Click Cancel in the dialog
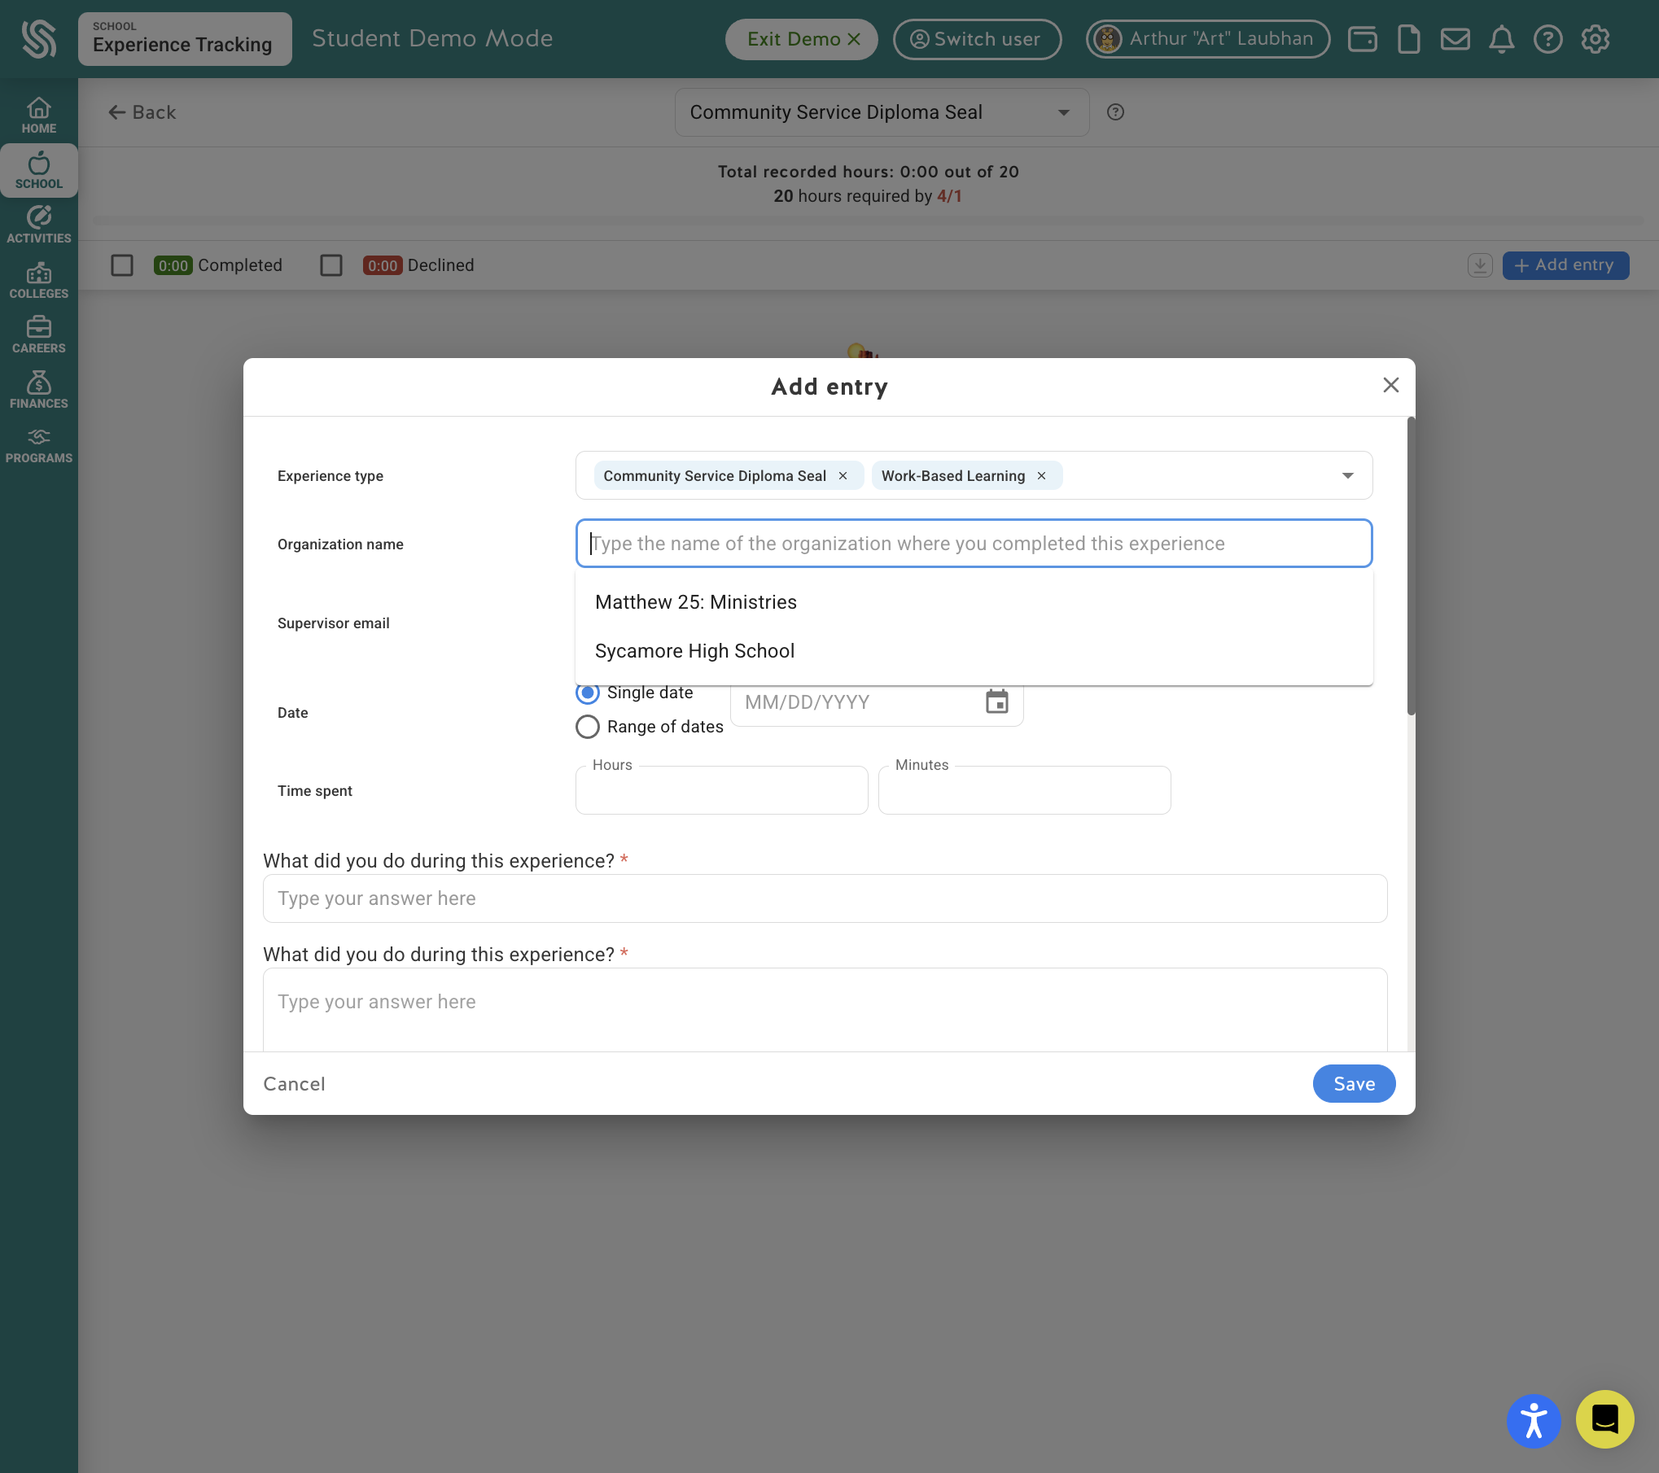 294,1084
